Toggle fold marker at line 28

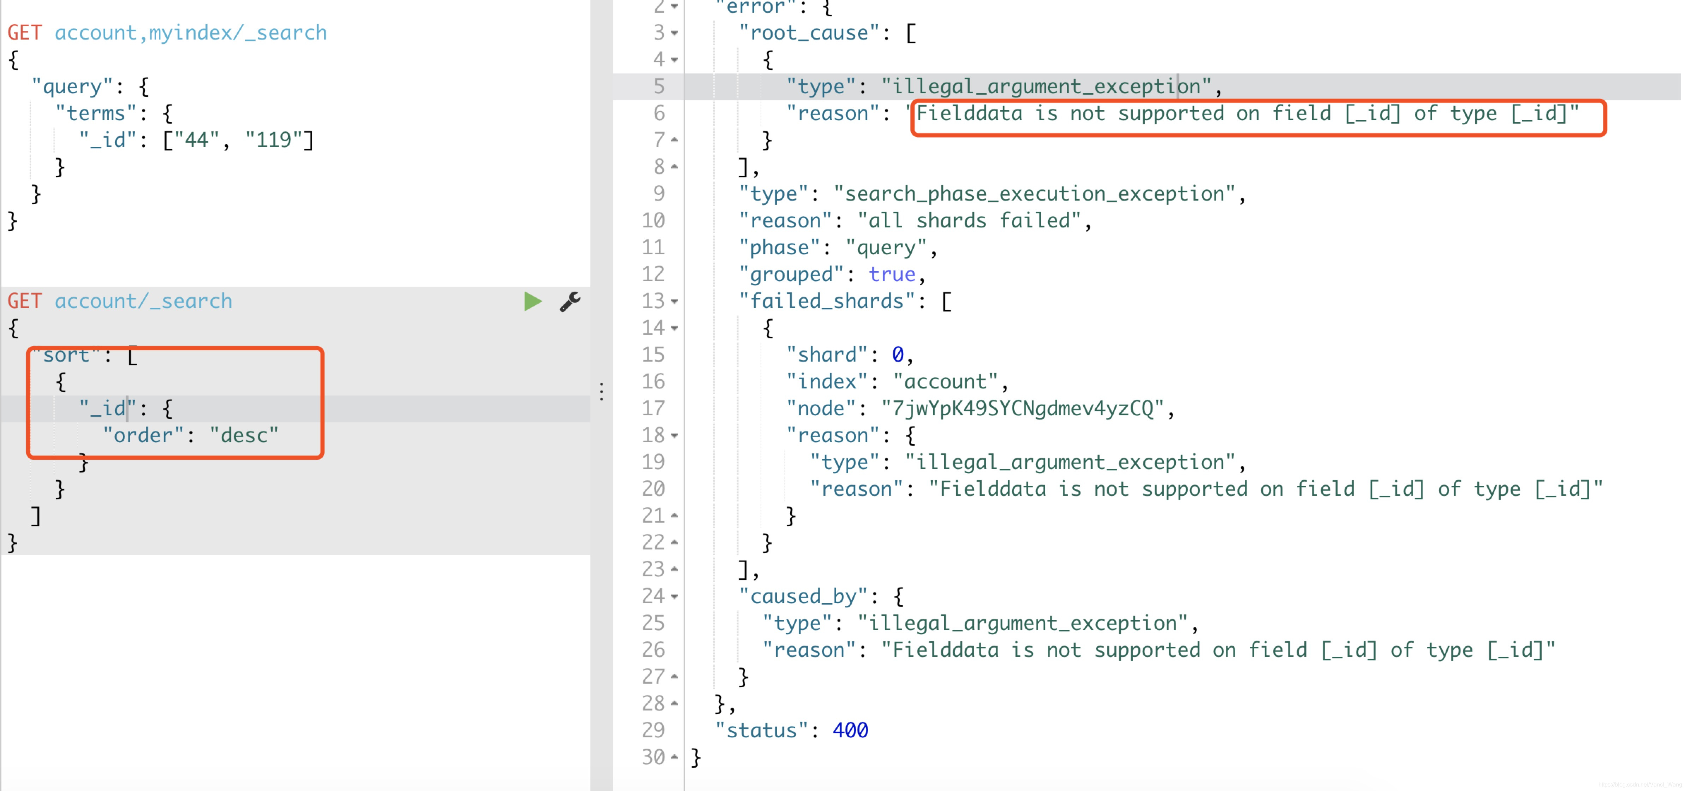point(674,703)
